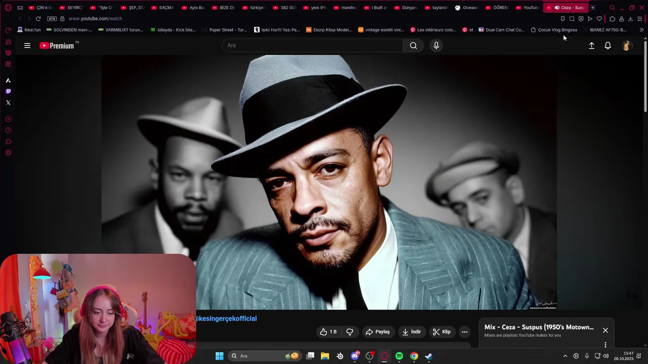This screenshot has width=648, height=364.
Task: Open Opera sidebar Twitch icon
Action: (8, 92)
